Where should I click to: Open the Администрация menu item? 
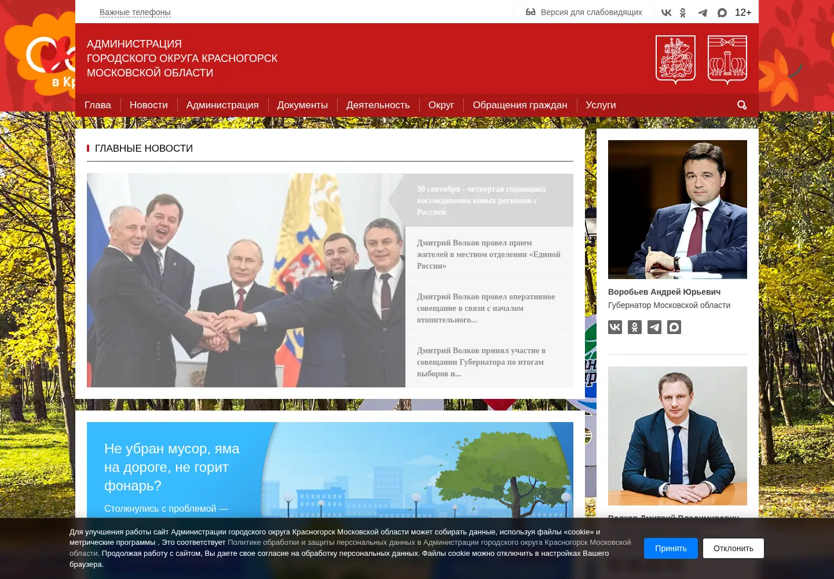pyautogui.click(x=222, y=105)
